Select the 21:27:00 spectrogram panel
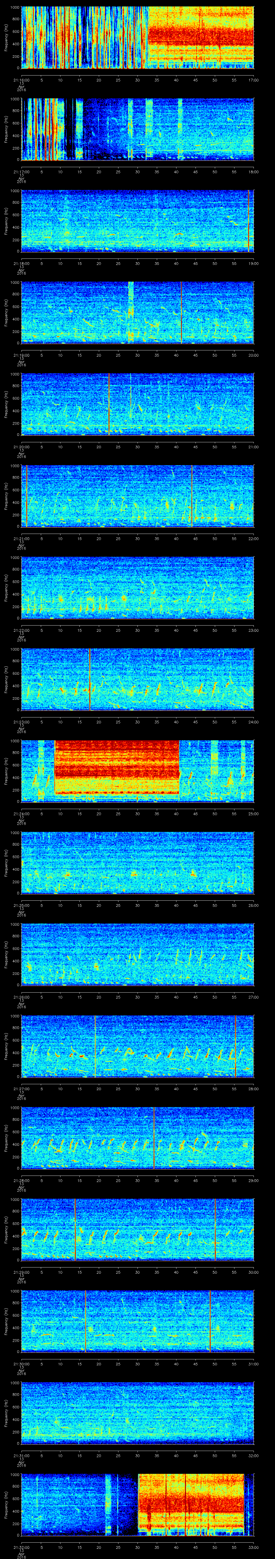The image size is (275, 1559). 137,1046
